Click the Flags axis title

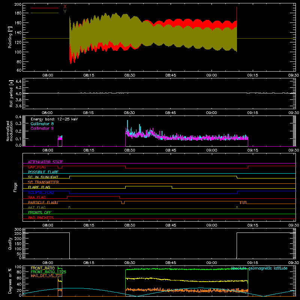(x=15, y=187)
